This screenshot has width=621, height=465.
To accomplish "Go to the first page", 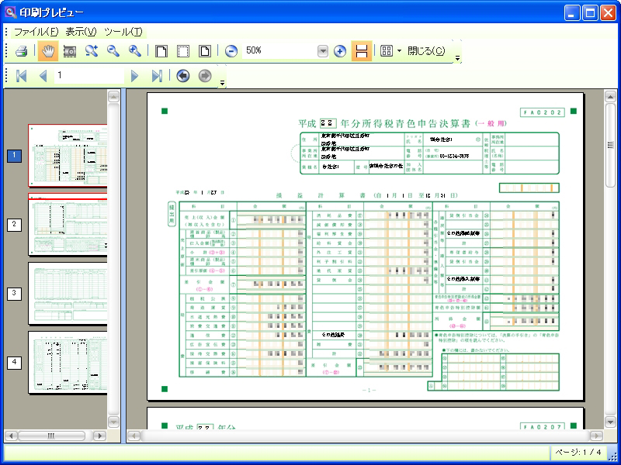I will pyautogui.click(x=22, y=75).
